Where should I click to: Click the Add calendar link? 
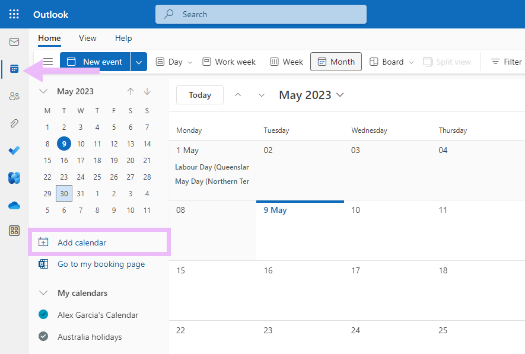[x=83, y=242]
